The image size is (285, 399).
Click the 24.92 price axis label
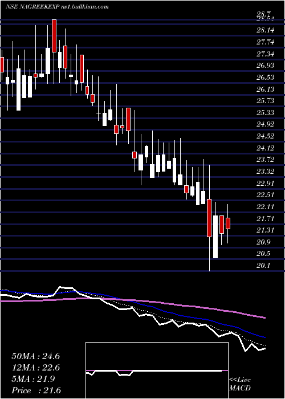266,124
